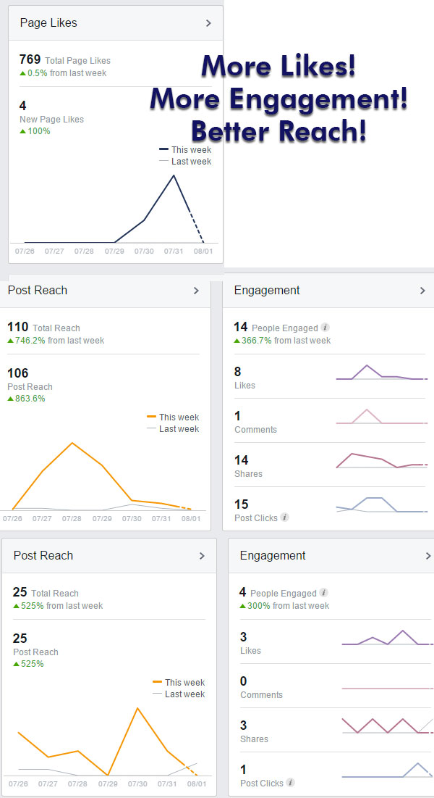Expand the Page Likes panel chevron
434x798 pixels.
[x=208, y=23]
